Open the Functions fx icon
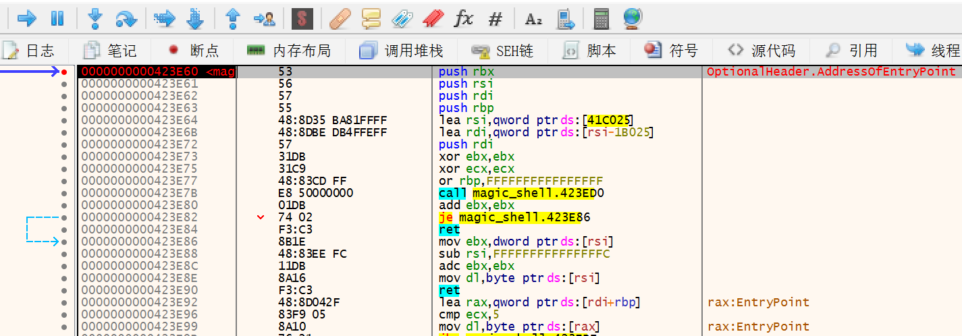The width and height of the screenshot is (962, 336). (x=463, y=18)
